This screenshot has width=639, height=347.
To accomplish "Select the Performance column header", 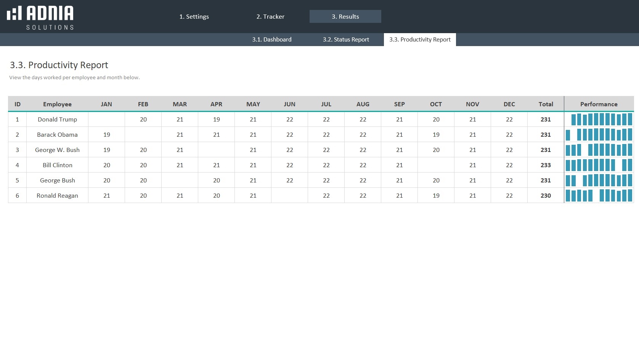I will pyautogui.click(x=599, y=104).
